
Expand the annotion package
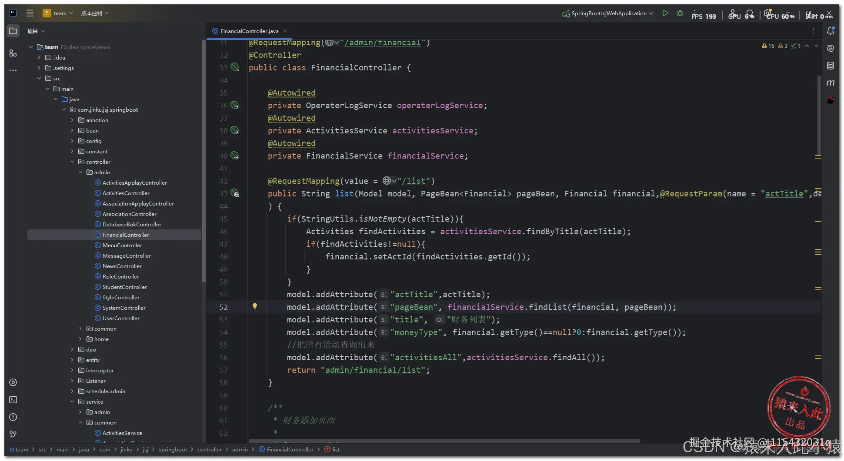(x=72, y=120)
